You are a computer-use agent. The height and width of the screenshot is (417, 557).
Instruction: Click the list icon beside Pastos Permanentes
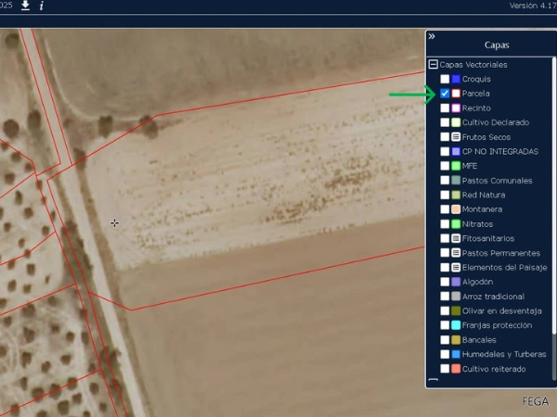[456, 253]
